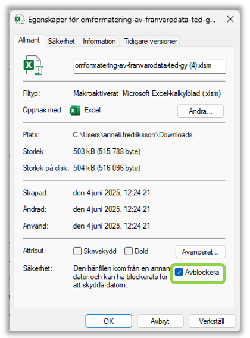Click the Skapad date value
Screen dimensions: 250x338
(111, 192)
